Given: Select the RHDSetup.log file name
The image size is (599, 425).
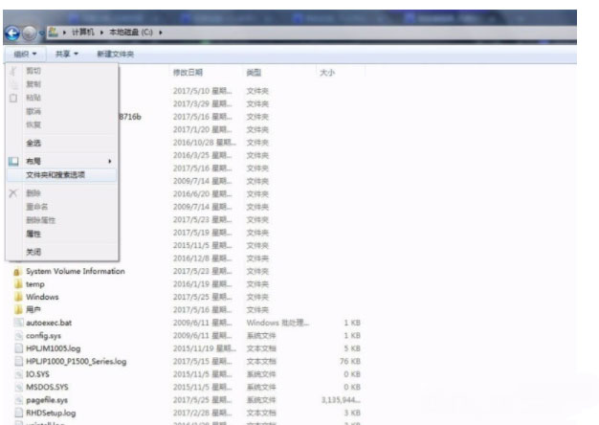Looking at the screenshot, I should point(51,414).
